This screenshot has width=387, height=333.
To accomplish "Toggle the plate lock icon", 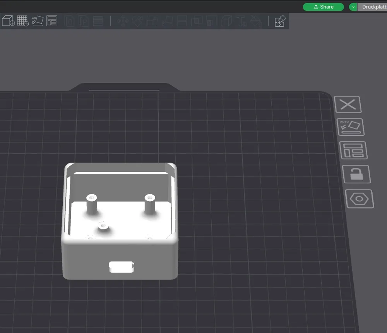I will point(356,174).
